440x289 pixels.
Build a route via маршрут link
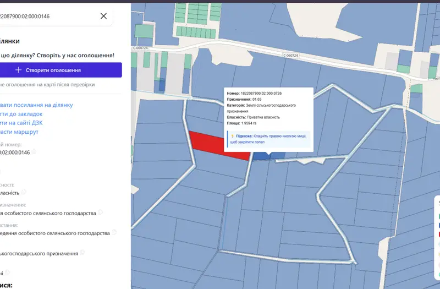click(x=19, y=132)
